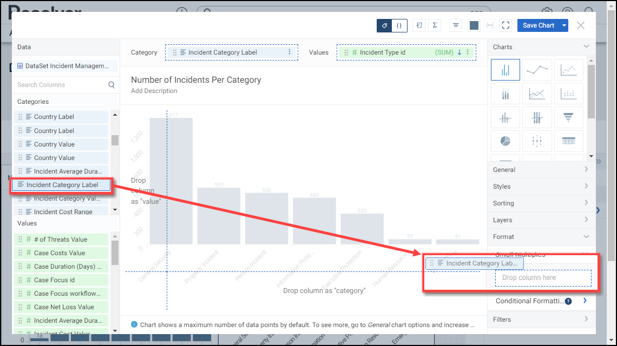Open the Incident Type id options menu
Screen dimensions: 617x346
tap(468, 52)
